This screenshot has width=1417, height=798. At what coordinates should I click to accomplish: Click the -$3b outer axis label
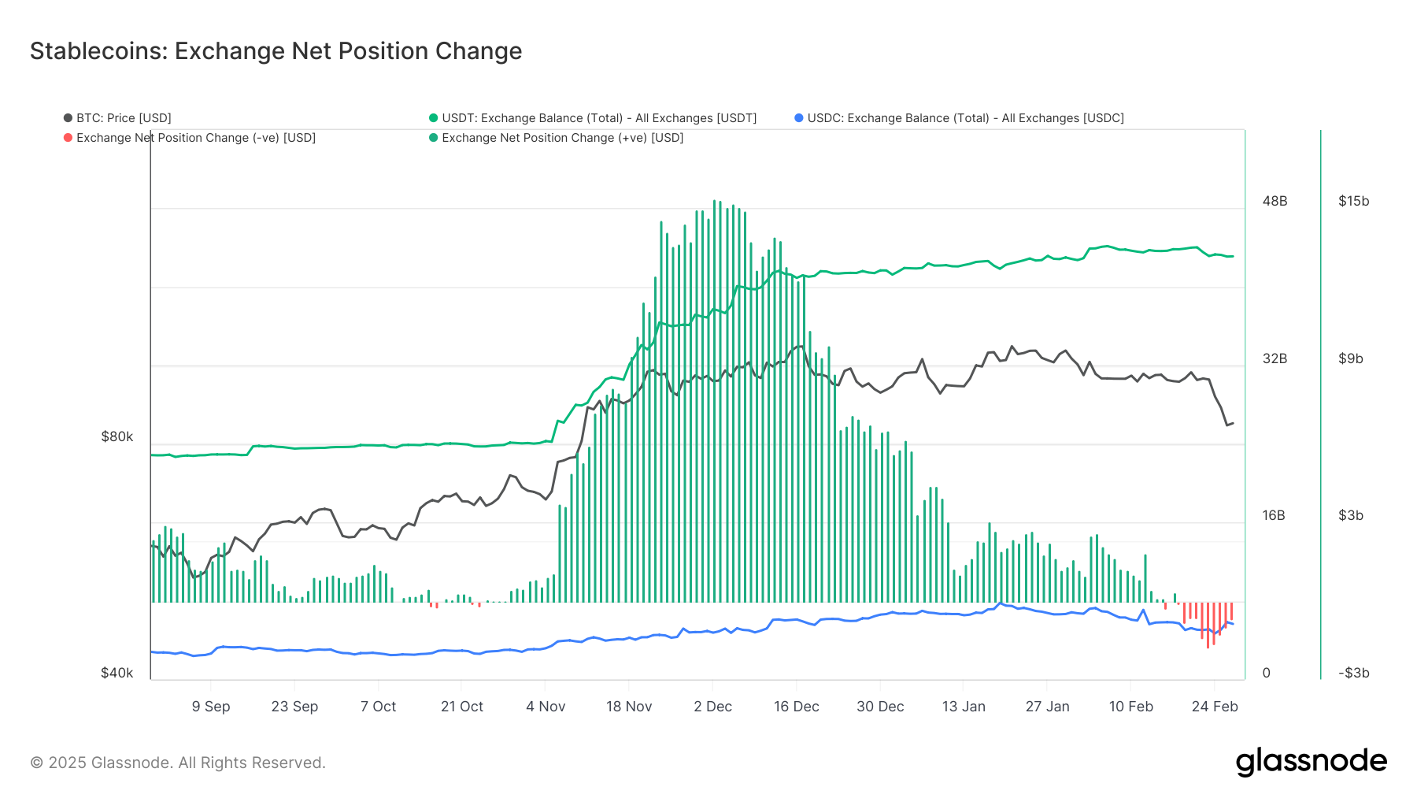click(1353, 673)
